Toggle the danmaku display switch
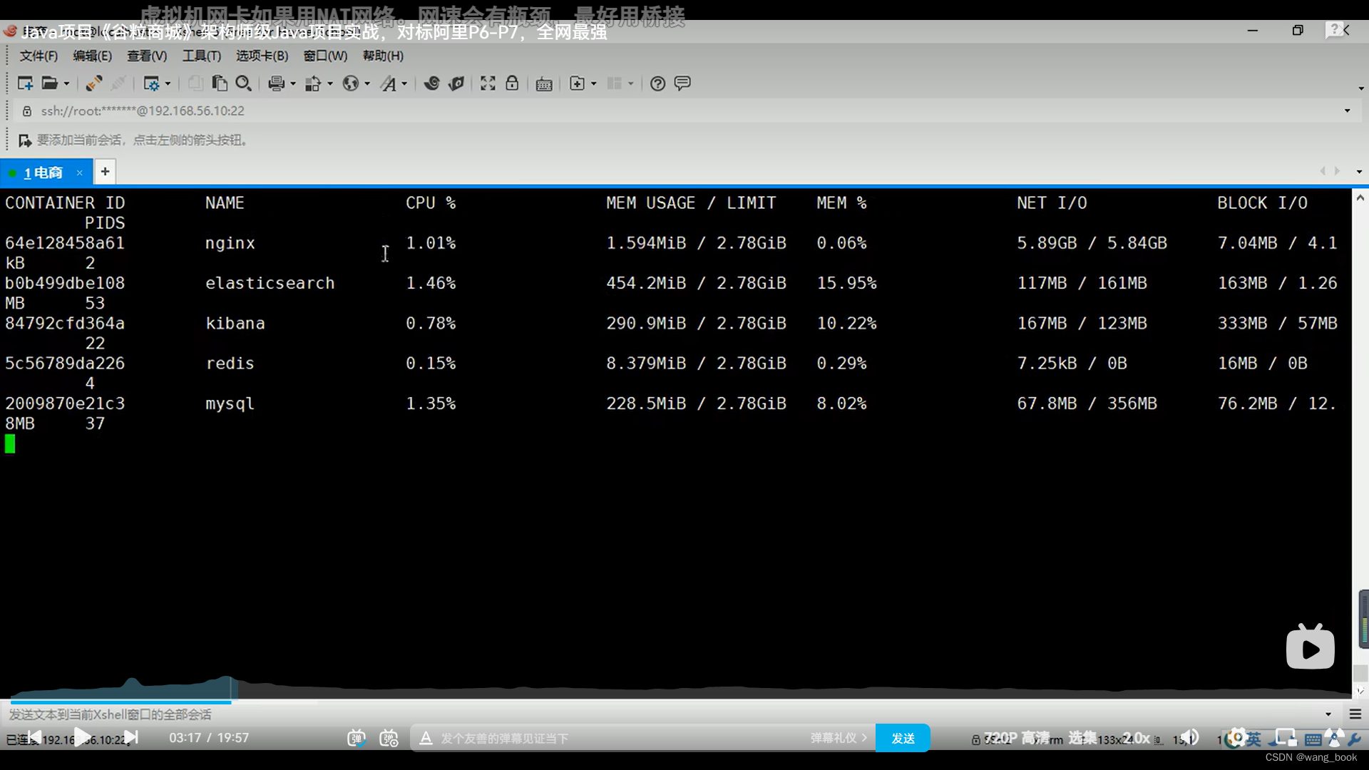 (x=357, y=738)
